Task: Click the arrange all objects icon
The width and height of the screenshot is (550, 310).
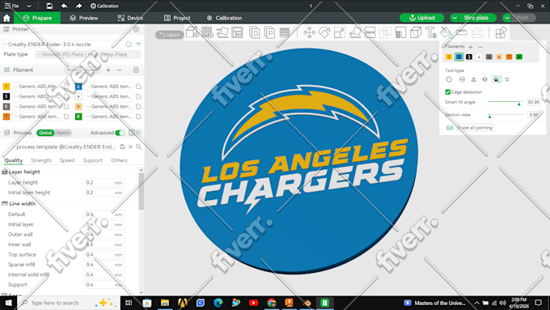Action: pyautogui.click(x=238, y=32)
